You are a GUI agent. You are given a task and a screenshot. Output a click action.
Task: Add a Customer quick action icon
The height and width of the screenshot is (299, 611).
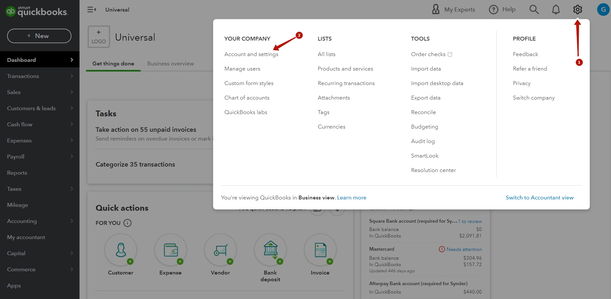121,250
